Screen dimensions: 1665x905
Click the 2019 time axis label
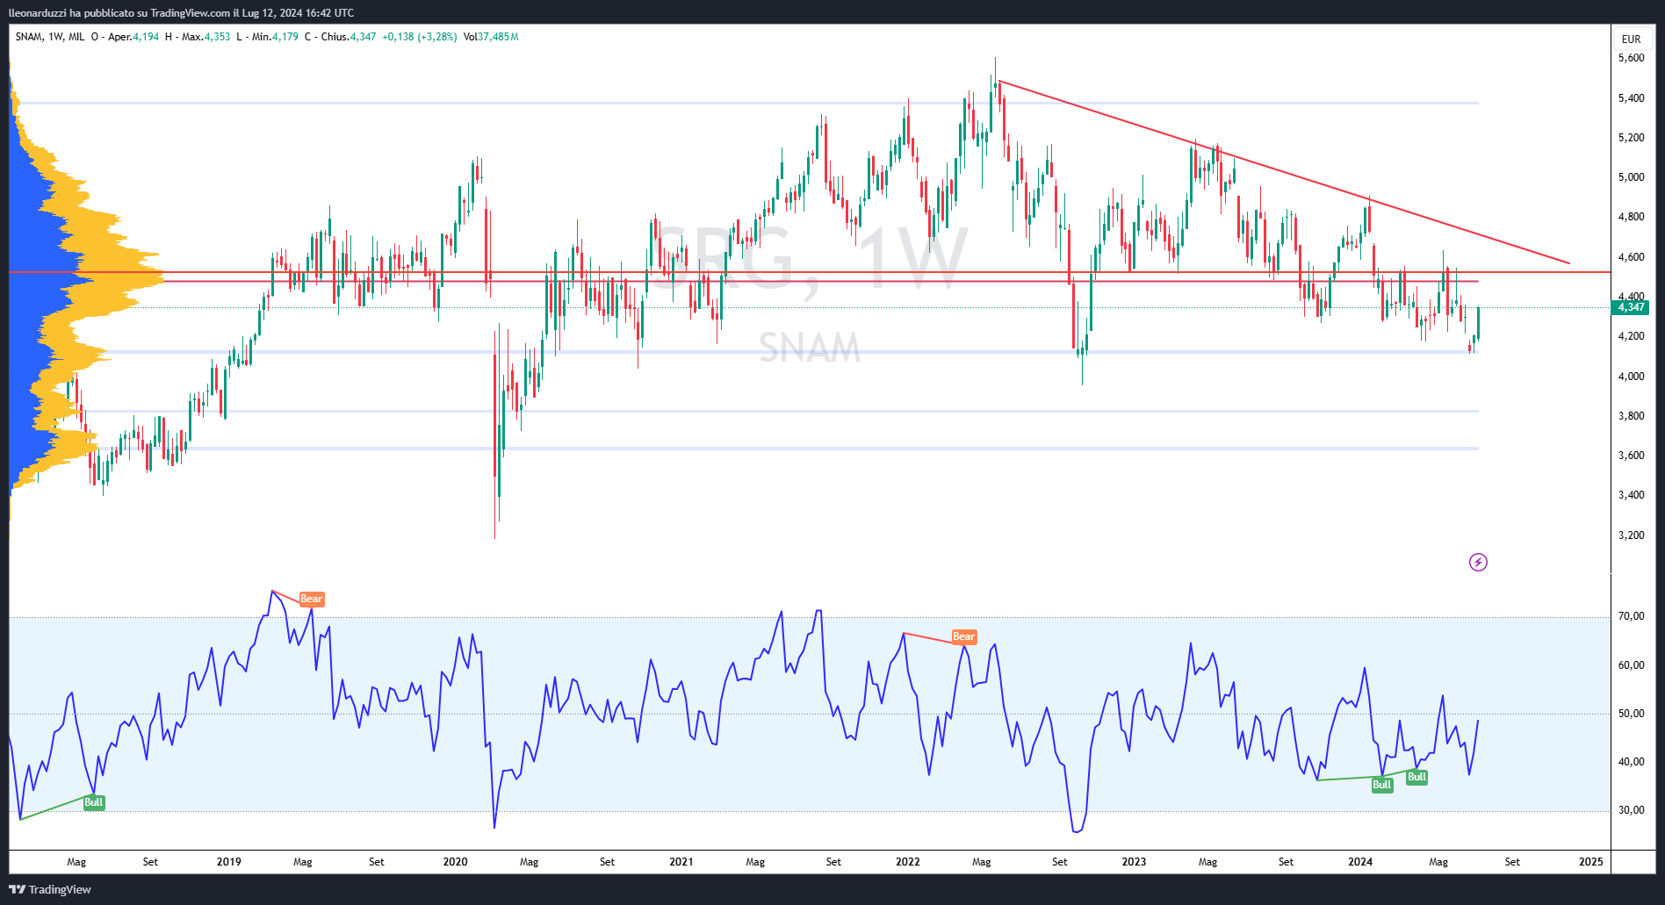point(229,862)
